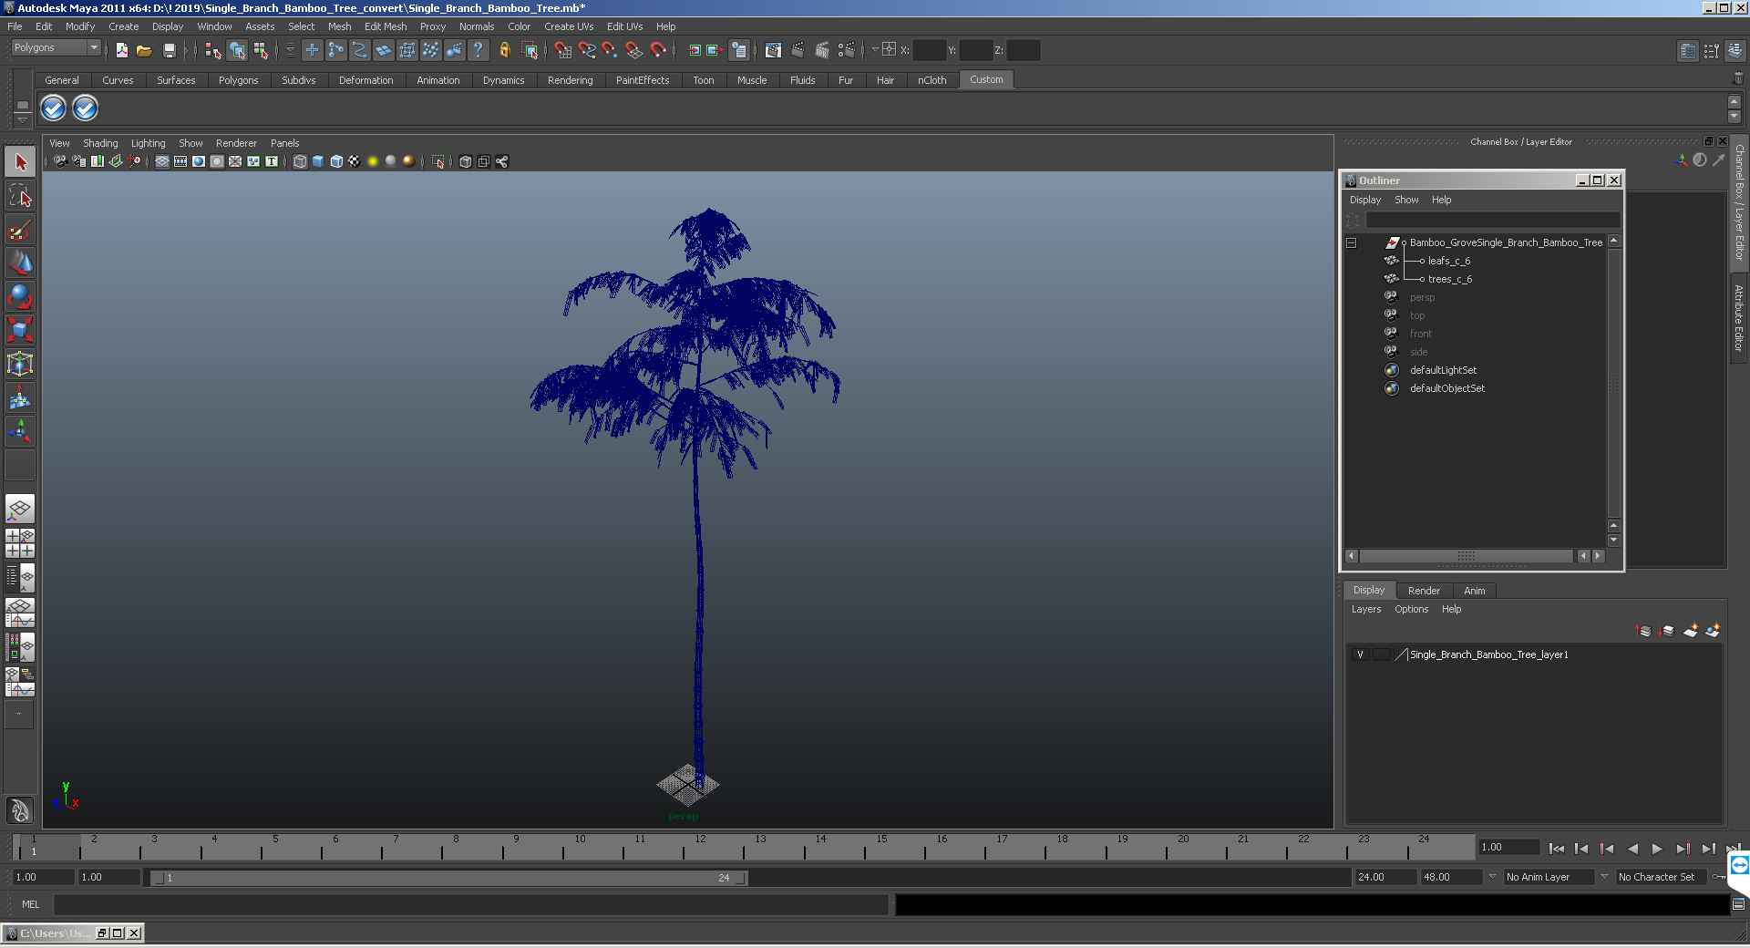
Task: Toggle Make live magnet icon
Action: coord(658,50)
